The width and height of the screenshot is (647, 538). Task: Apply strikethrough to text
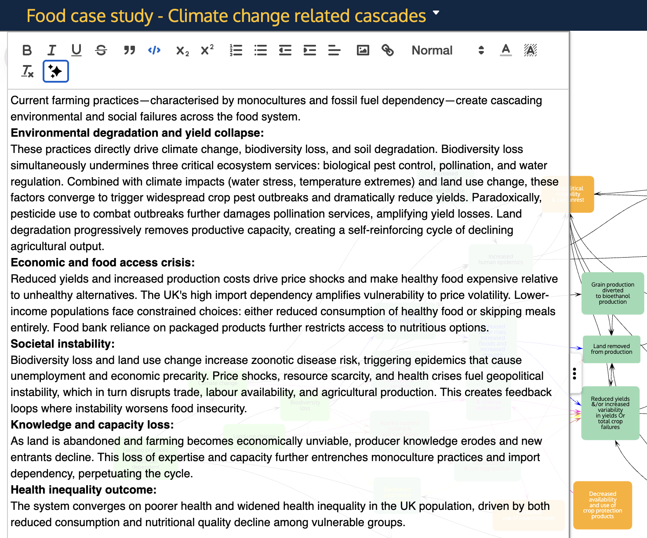tap(101, 51)
